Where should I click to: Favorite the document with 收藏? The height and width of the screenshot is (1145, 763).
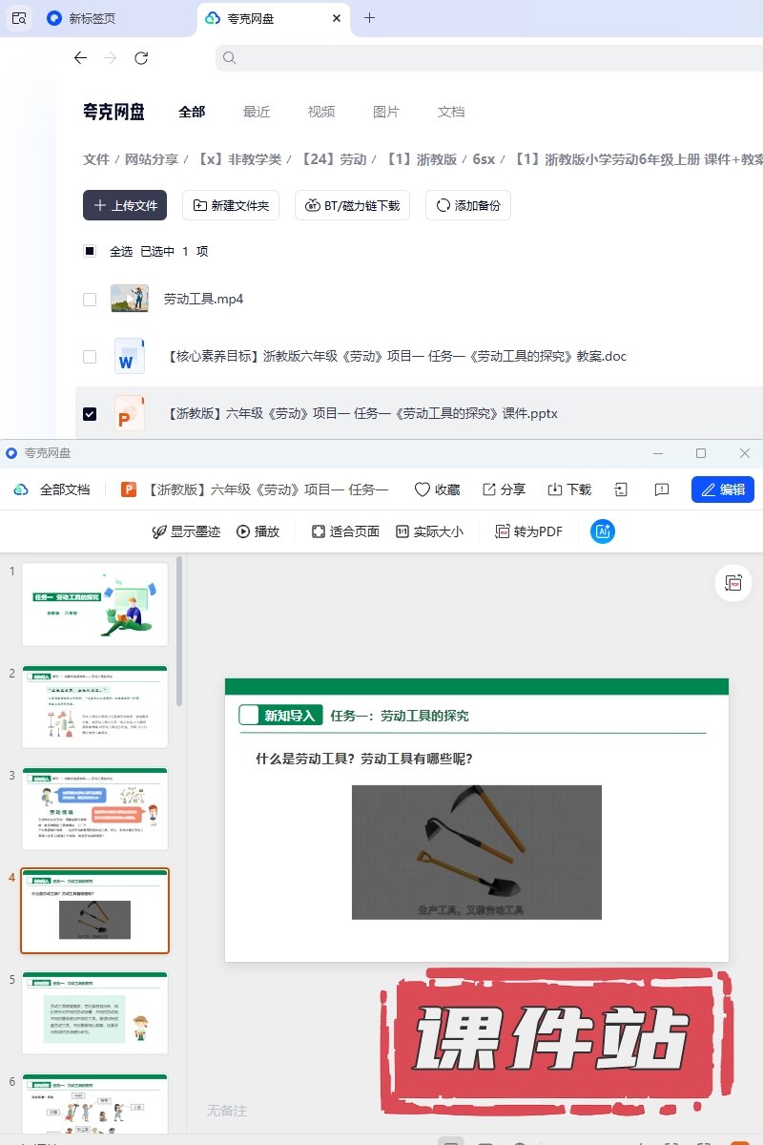pos(437,489)
